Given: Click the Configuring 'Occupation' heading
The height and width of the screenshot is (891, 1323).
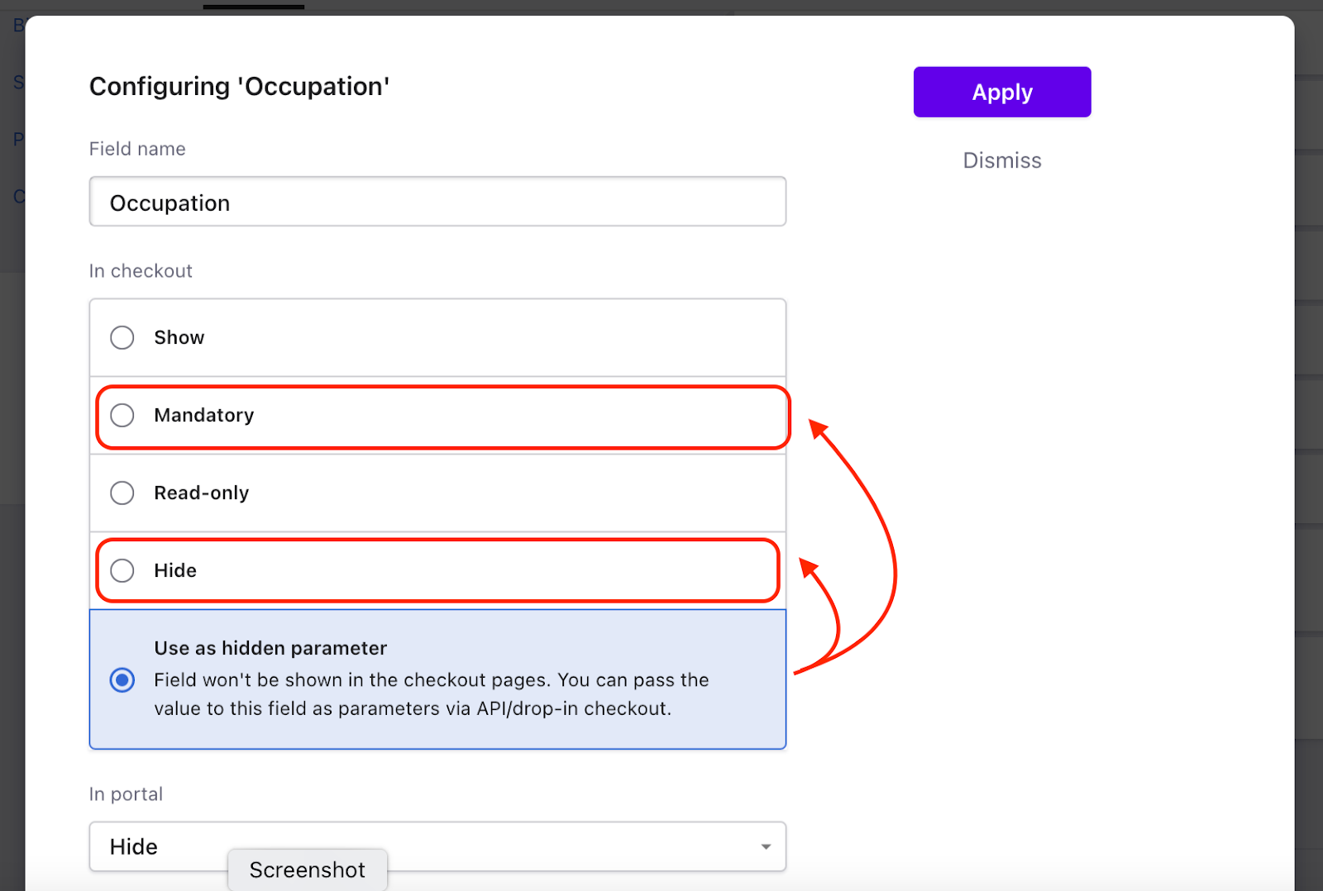Looking at the screenshot, I should coord(239,86).
